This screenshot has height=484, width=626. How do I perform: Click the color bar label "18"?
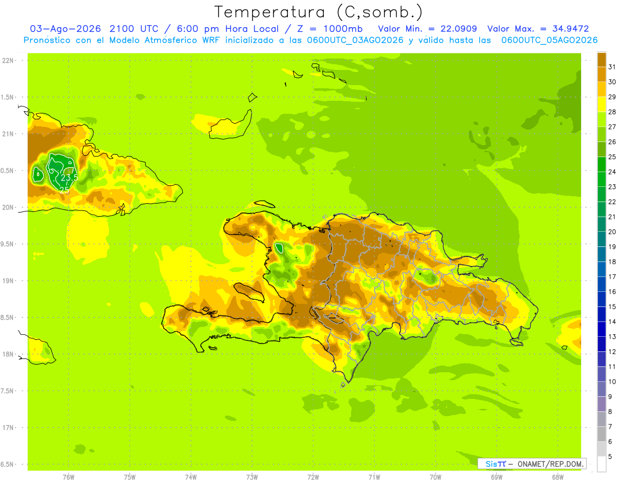[612, 262]
